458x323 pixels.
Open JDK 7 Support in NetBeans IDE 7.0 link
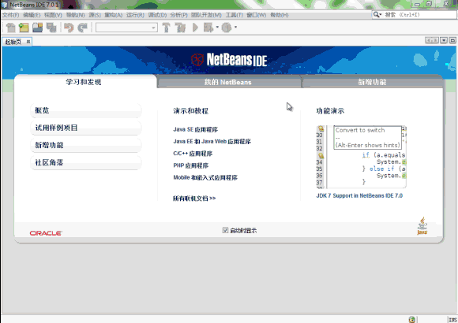pos(359,195)
